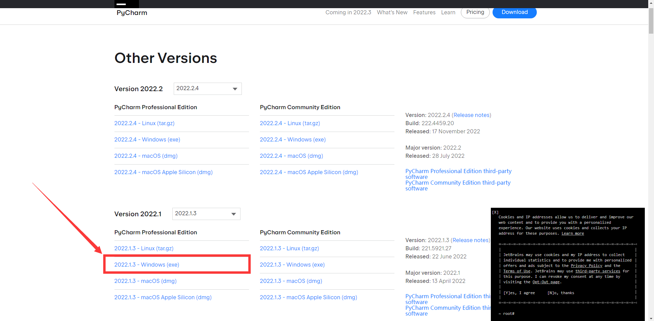The height and width of the screenshot is (321, 654).
Task: Open the Coming in 2022.3 menu item
Action: pos(348,12)
